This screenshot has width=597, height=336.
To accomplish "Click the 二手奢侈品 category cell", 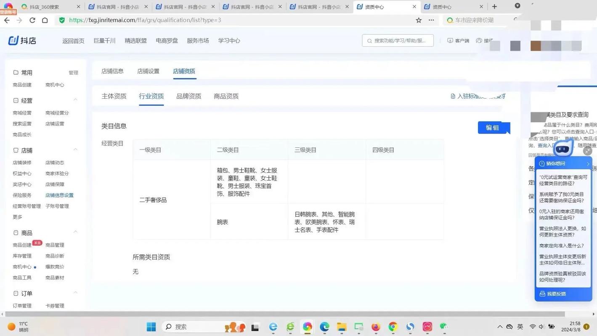I will [x=172, y=200].
